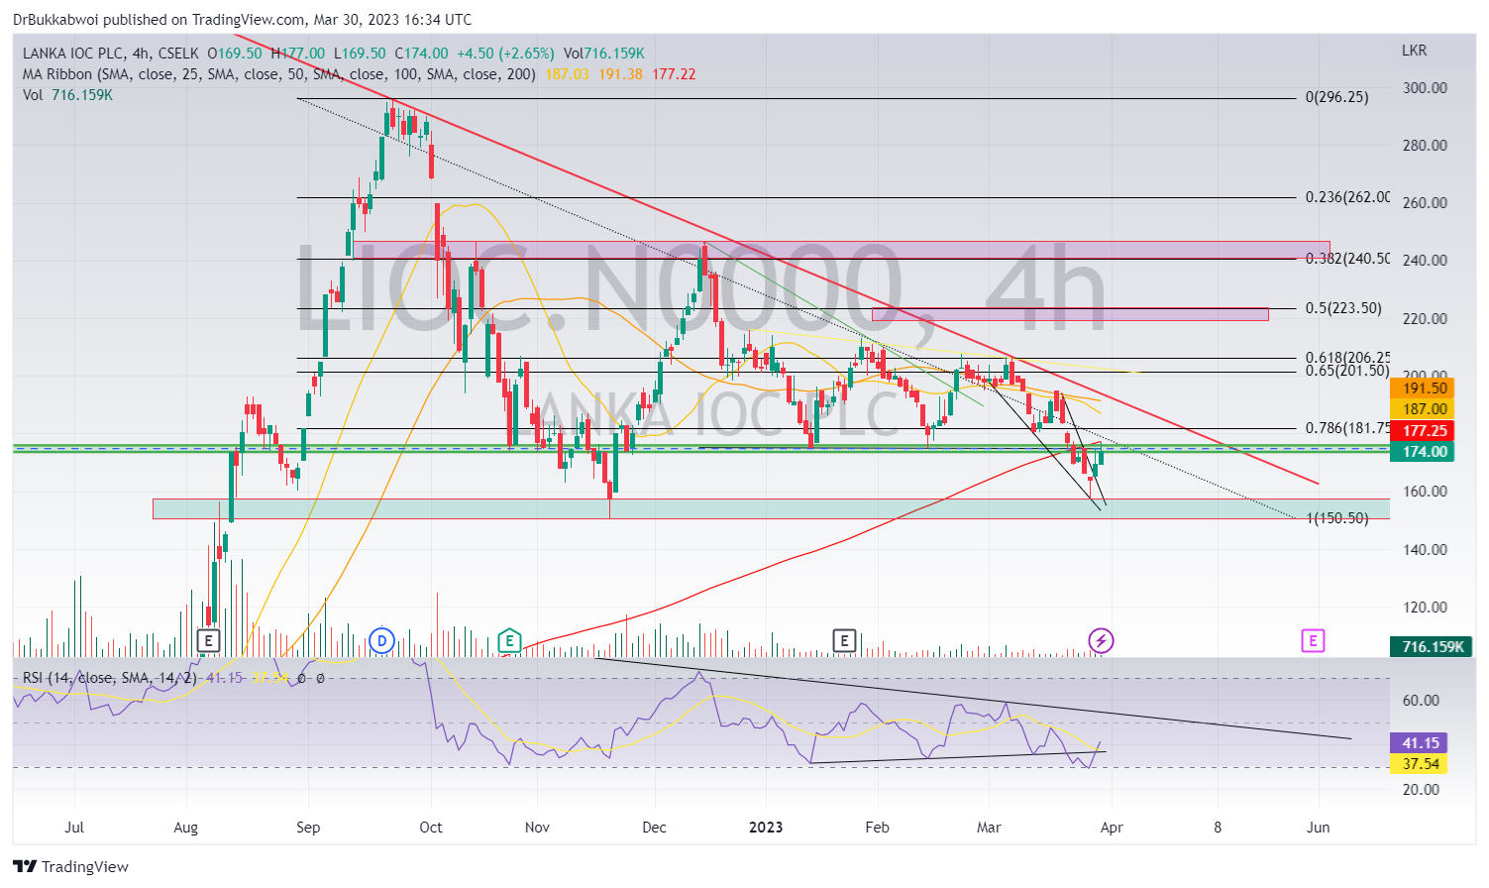This screenshot has height=888, width=1489.
Task: Select the +4.50 (+2.65%) change value
Action: tap(505, 54)
